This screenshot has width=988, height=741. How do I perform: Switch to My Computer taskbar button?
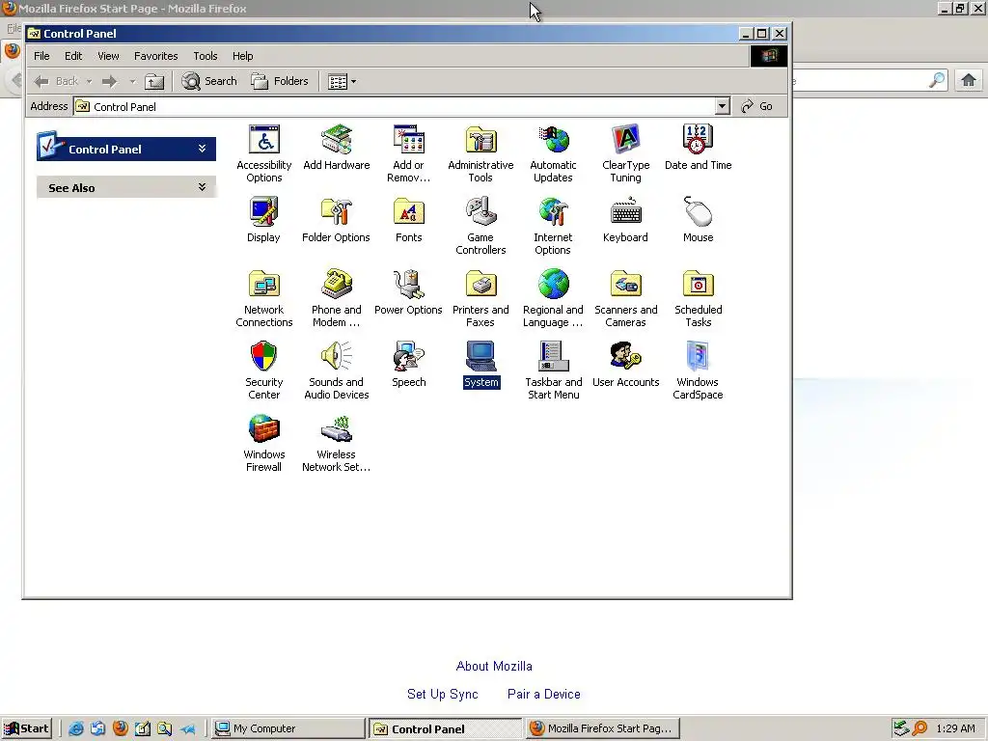coord(288,728)
